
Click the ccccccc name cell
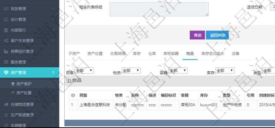[137, 105]
